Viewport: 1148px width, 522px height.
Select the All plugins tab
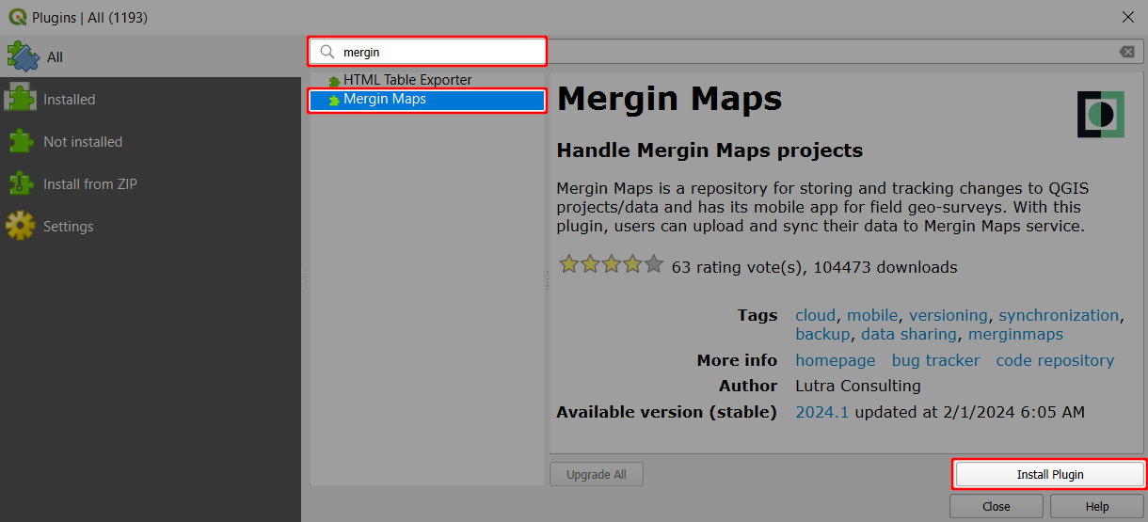pyautogui.click(x=151, y=56)
